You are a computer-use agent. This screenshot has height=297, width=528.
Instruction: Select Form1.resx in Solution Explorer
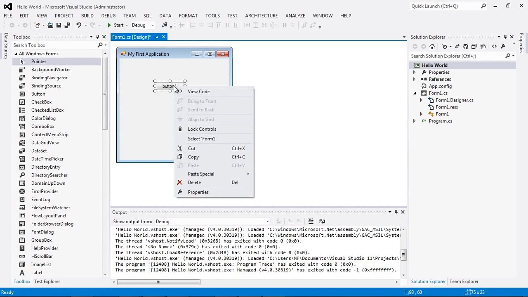(x=447, y=107)
